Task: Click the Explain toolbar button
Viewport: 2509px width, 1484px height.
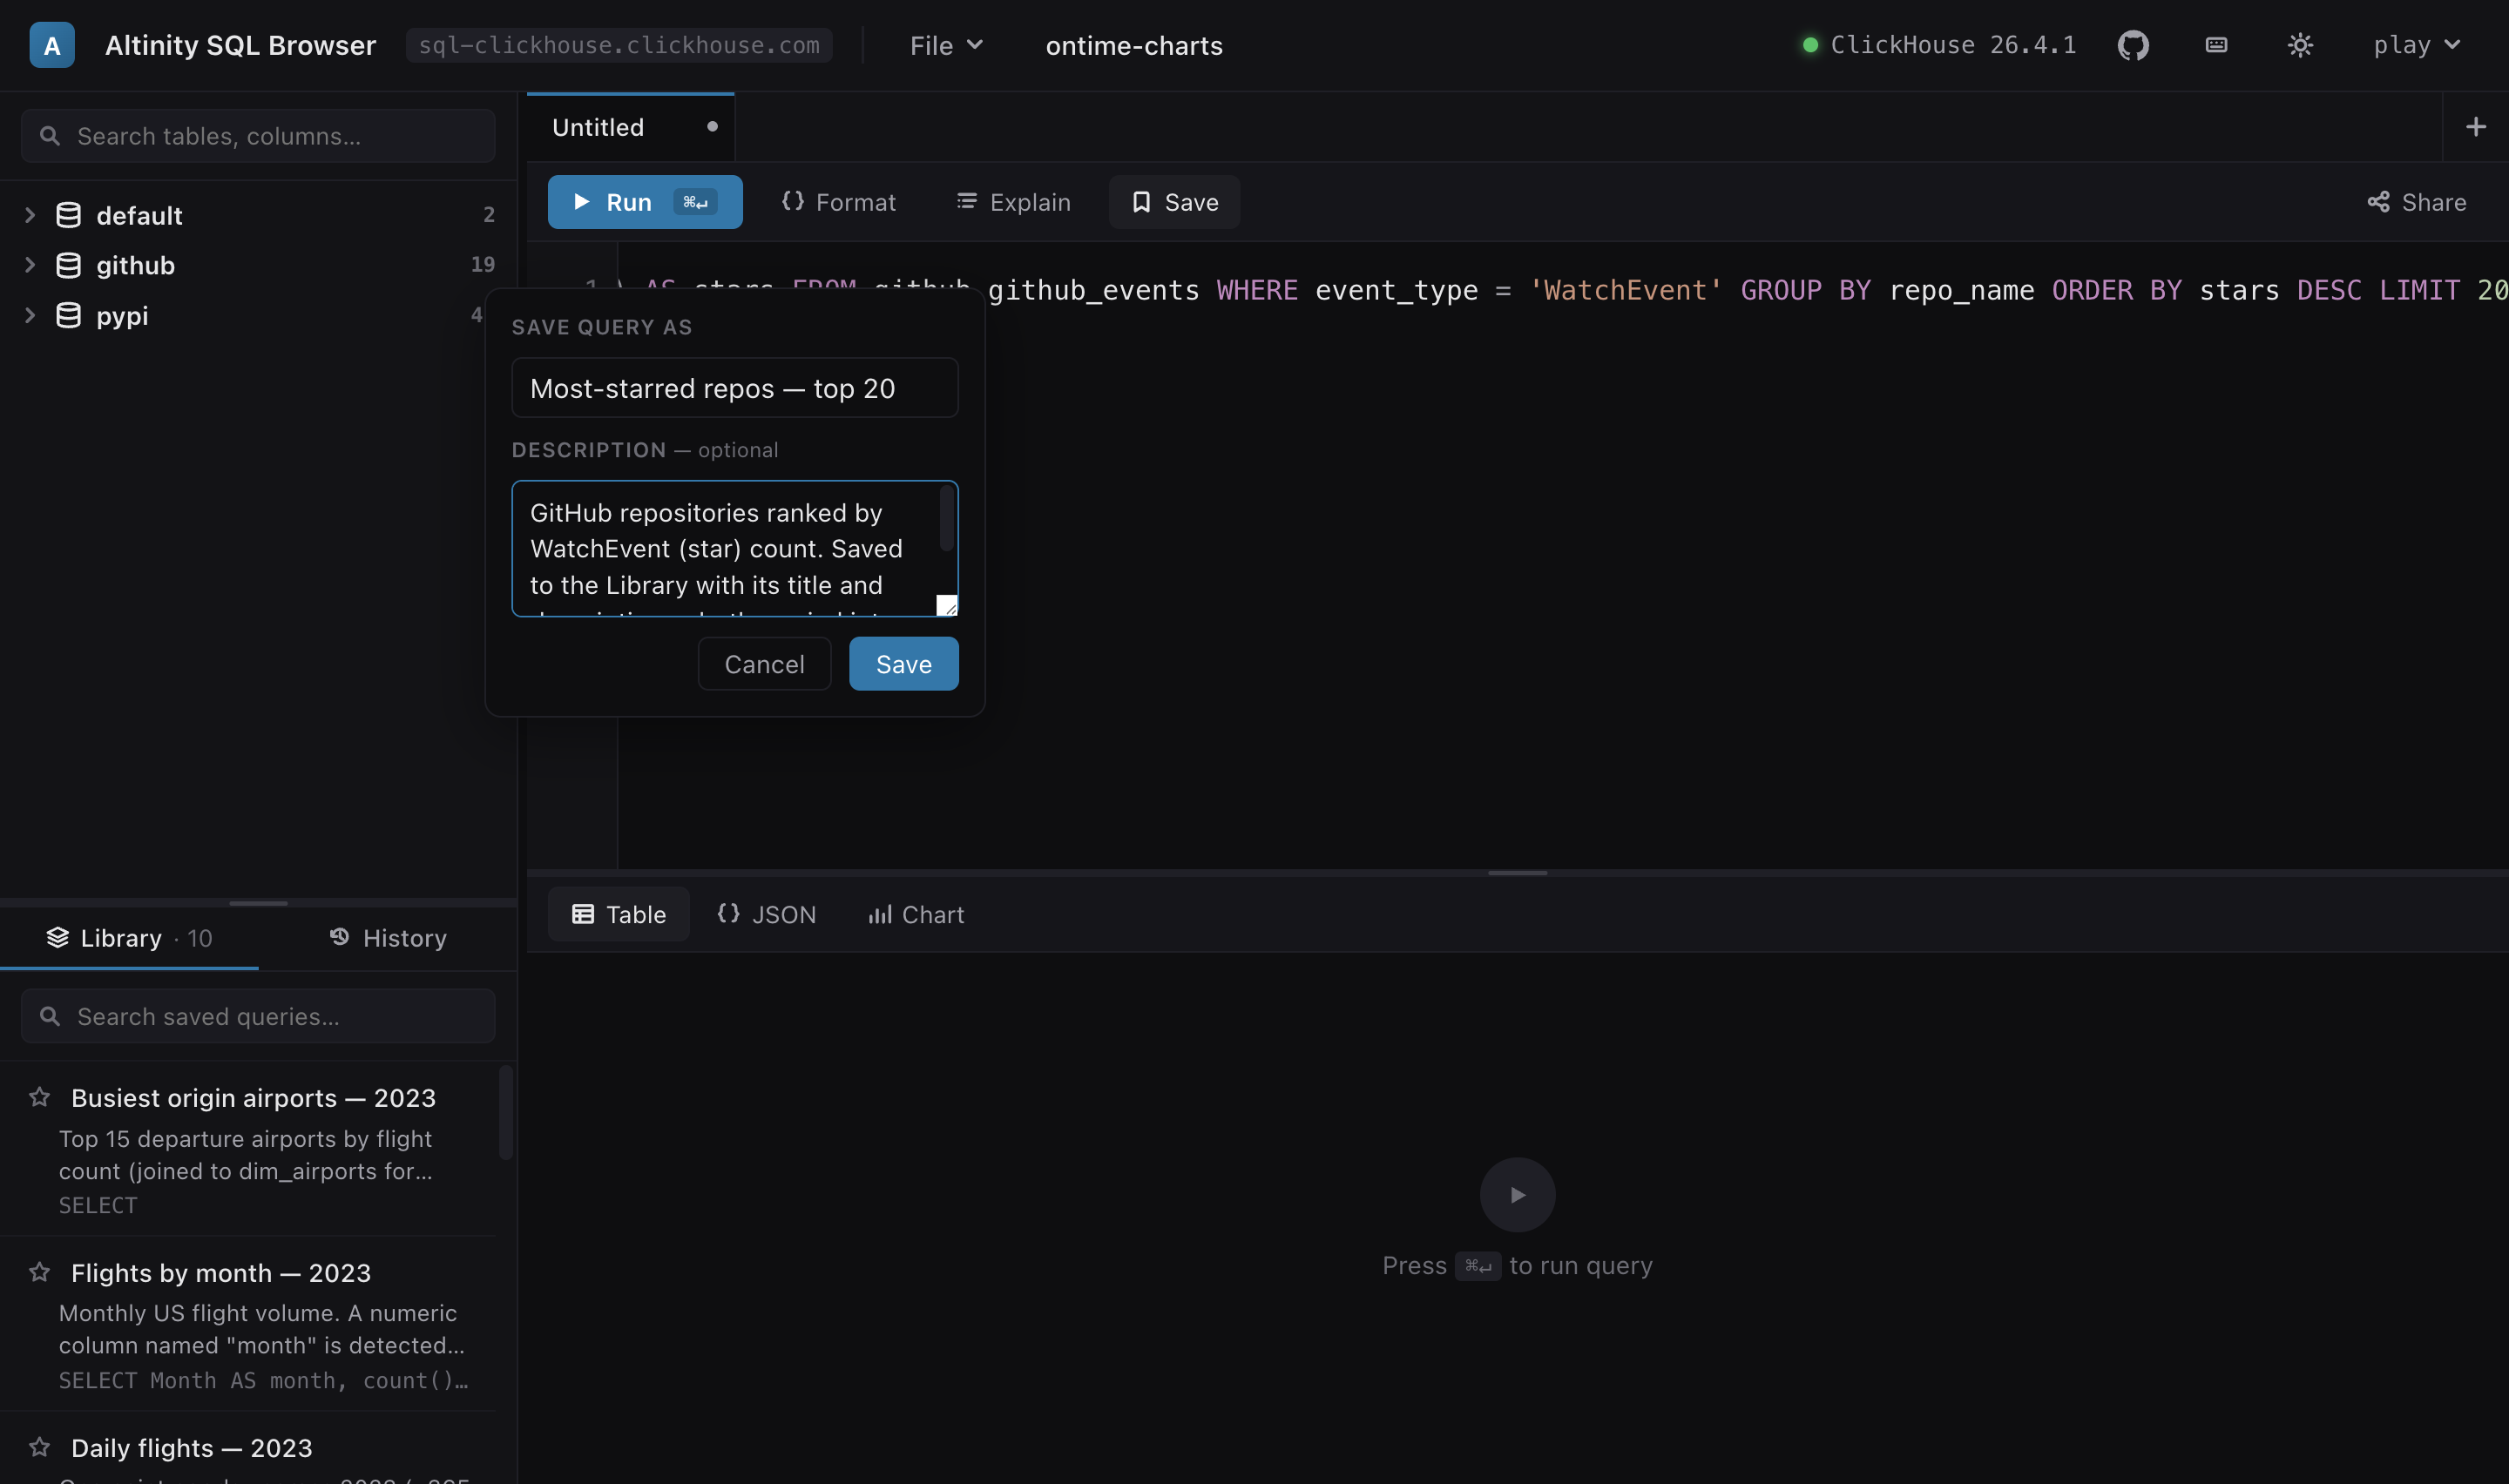Action: (x=1012, y=202)
